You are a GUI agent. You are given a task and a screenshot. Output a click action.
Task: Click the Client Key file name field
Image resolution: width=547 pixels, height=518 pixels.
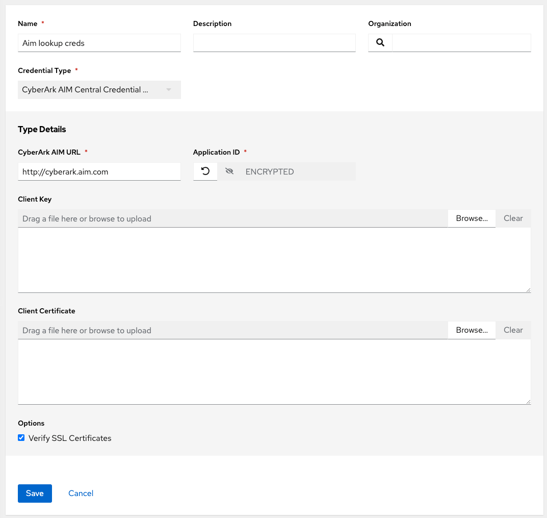pyautogui.click(x=232, y=218)
